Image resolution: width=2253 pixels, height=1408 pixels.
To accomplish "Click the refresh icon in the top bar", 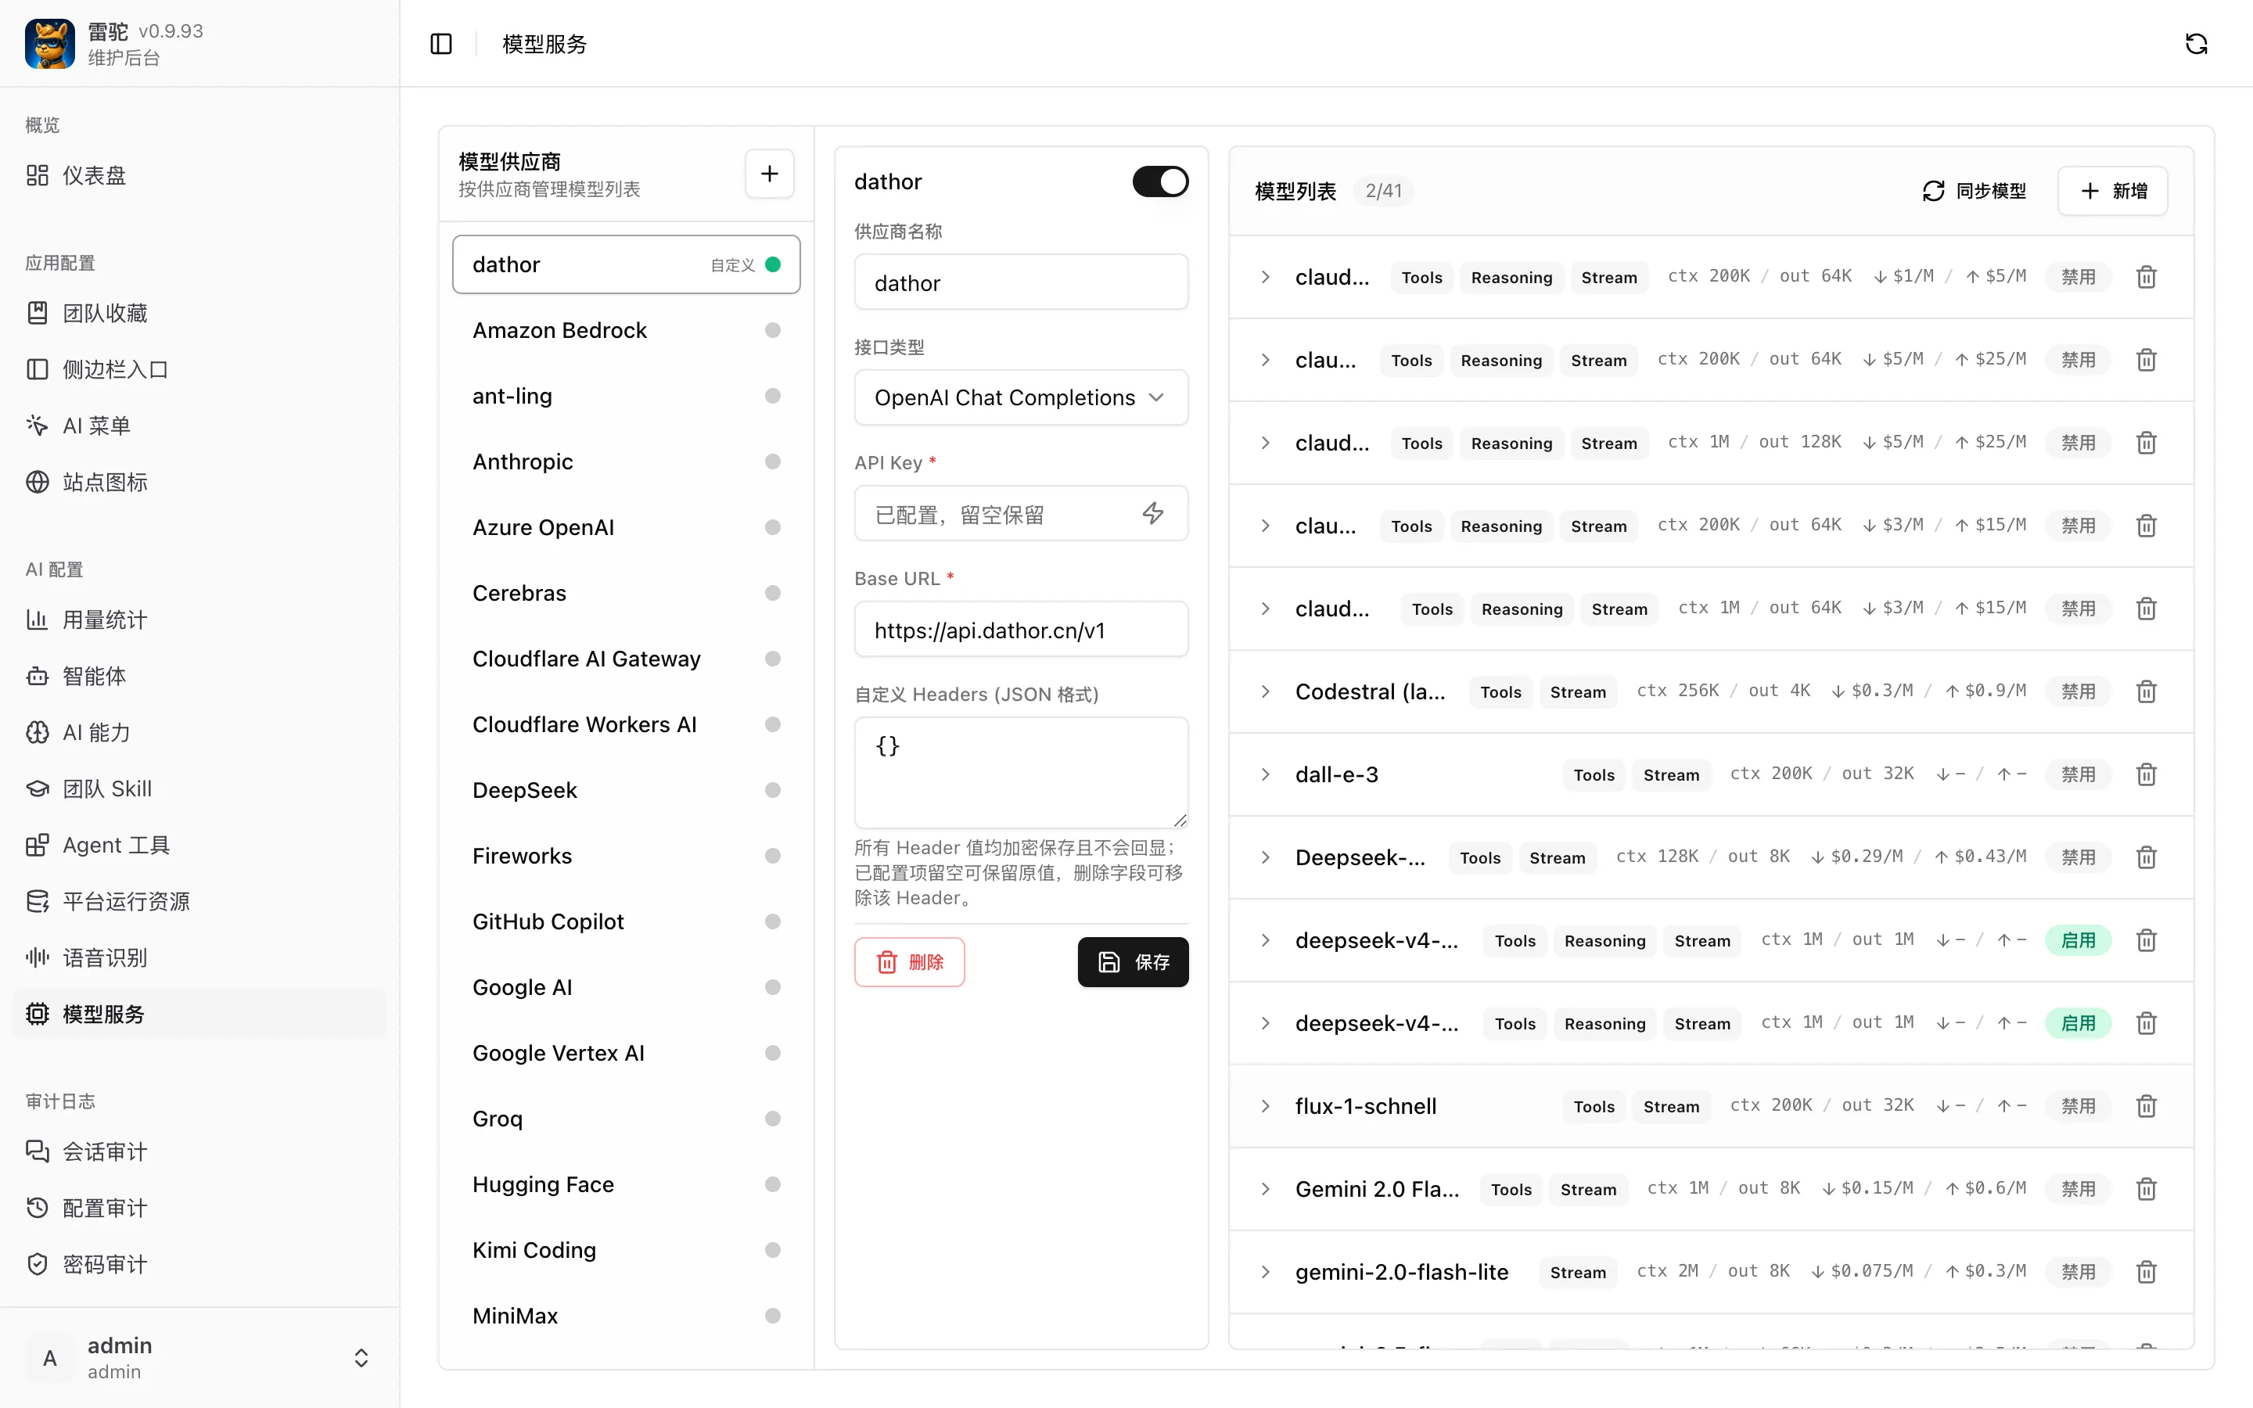I will point(2196,44).
